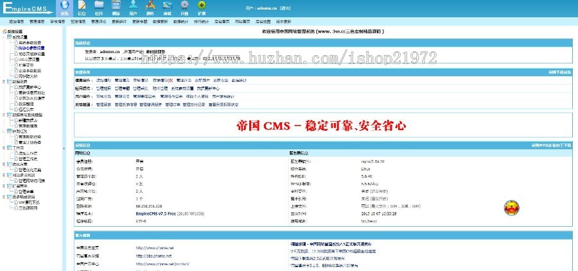Select 管理评论 in the secondary menu bar

pyautogui.click(x=98, y=22)
